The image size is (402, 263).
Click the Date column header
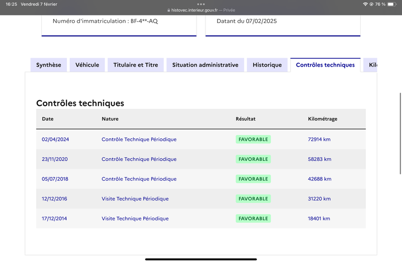click(x=48, y=119)
